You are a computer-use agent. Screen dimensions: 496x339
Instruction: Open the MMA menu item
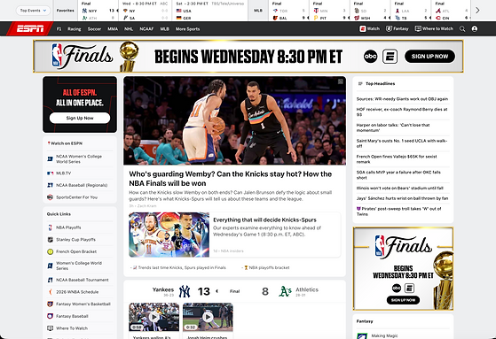pos(113,28)
